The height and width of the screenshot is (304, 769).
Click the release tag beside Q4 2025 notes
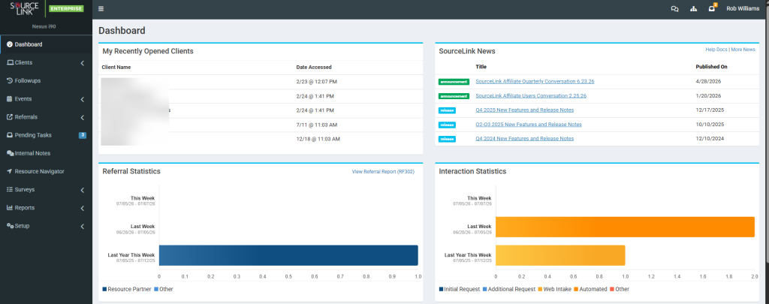[447, 110]
